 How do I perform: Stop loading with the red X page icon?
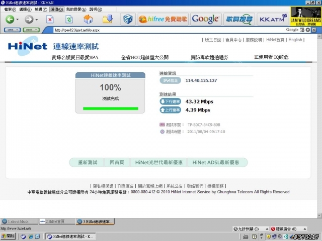(x=50, y=20)
